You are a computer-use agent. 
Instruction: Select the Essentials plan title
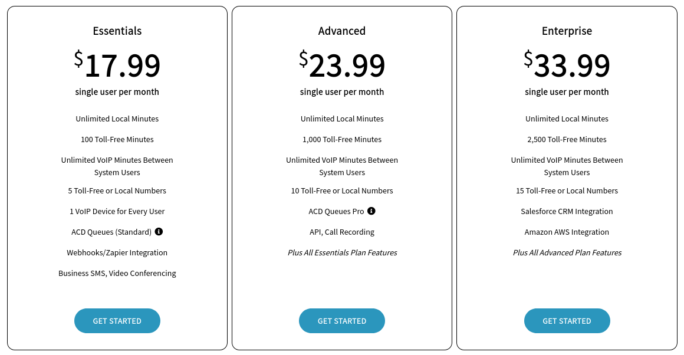[x=117, y=31]
